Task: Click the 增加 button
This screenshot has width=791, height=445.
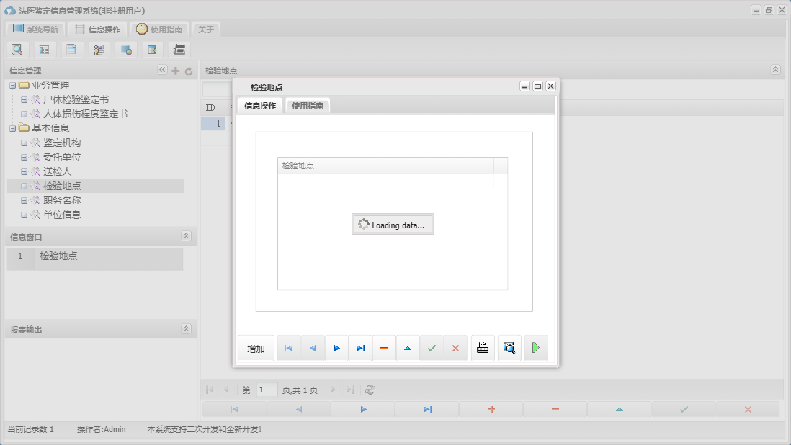Action: point(256,349)
